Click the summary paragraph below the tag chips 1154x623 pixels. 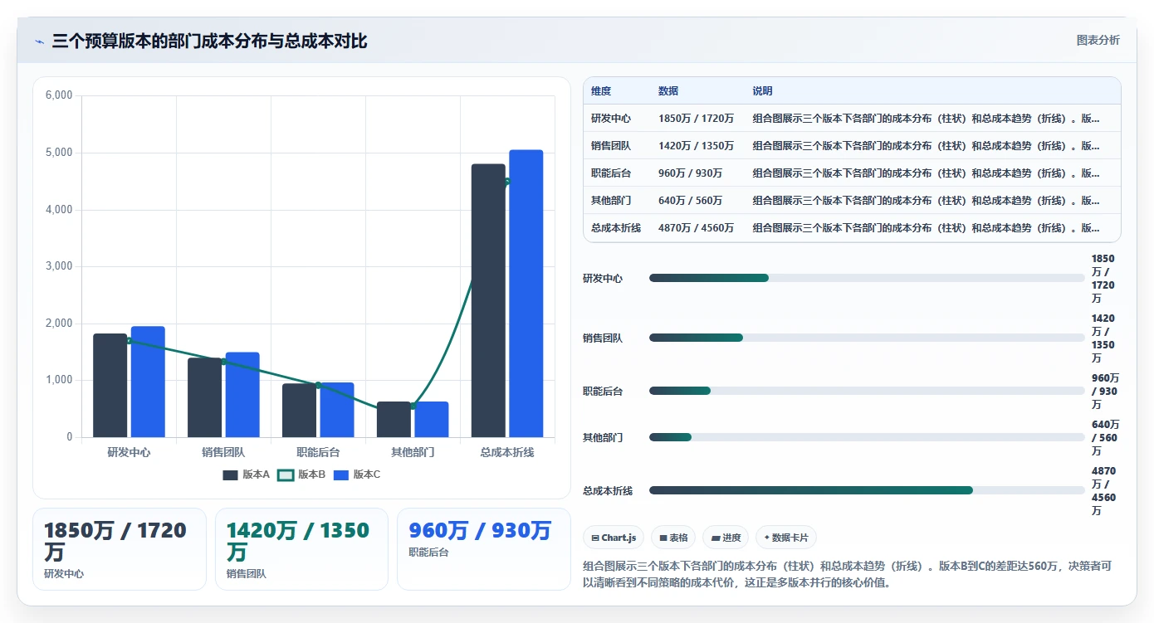coord(848,574)
